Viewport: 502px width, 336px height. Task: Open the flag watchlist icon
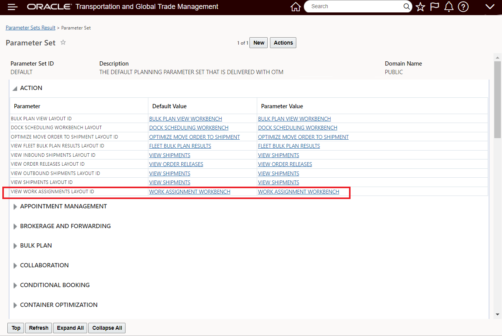point(435,7)
